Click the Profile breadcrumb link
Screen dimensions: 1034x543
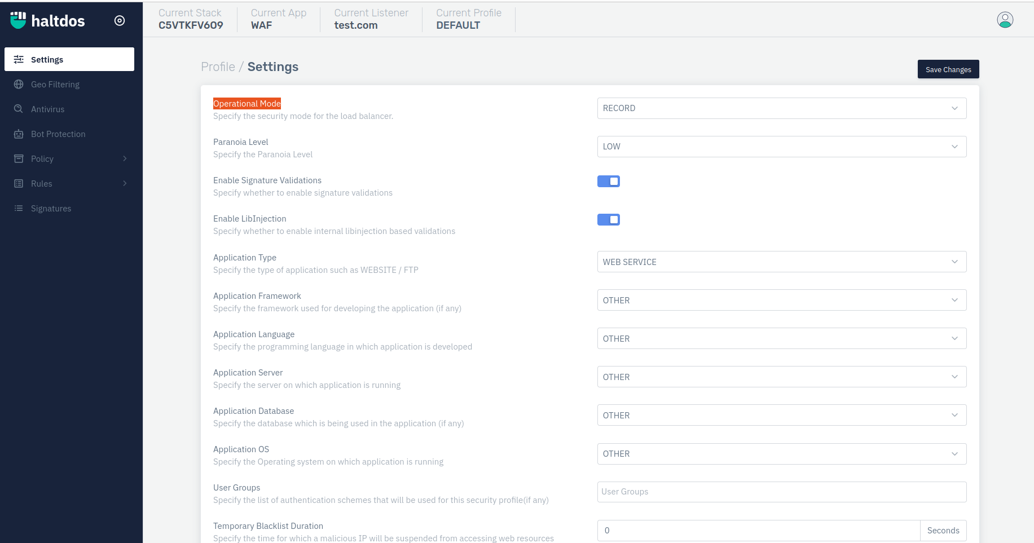pyautogui.click(x=218, y=67)
